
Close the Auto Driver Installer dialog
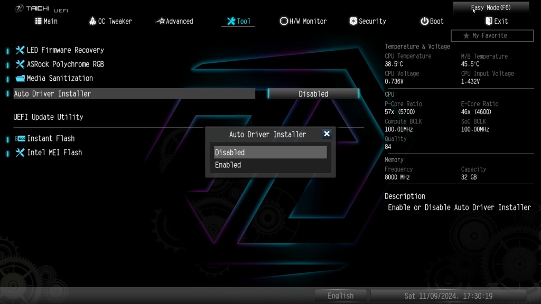coord(327,134)
